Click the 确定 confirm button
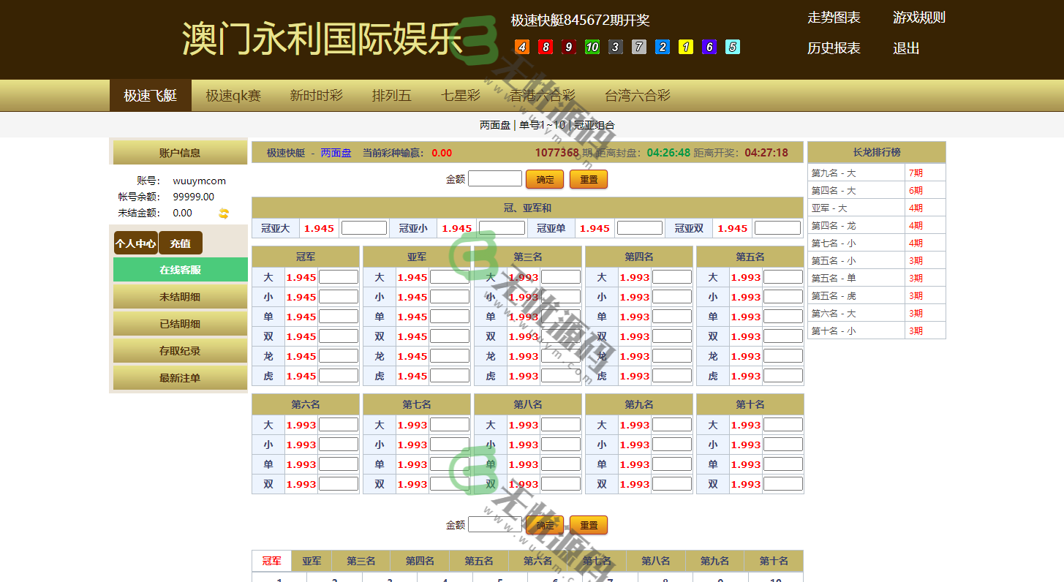The image size is (1064, 582). [x=545, y=179]
